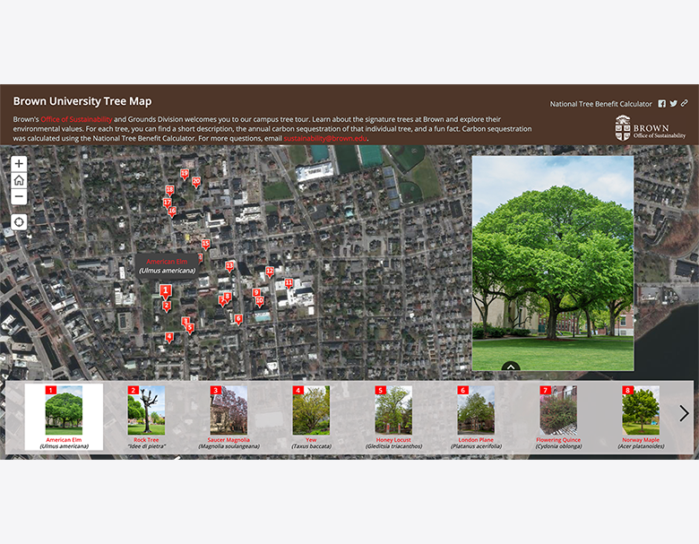Screen dimensions: 699x544
Task: Return map to home extent
Action: (19, 181)
